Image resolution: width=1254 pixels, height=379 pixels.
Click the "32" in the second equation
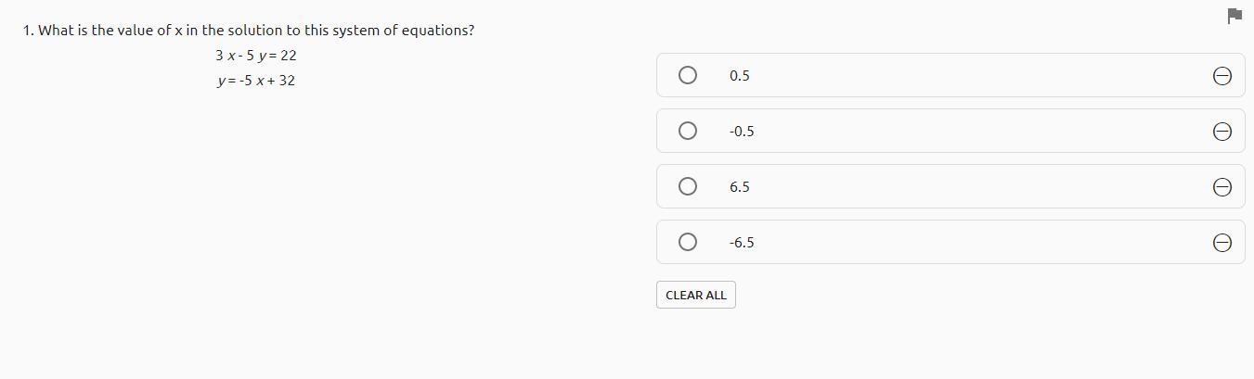[x=286, y=81]
